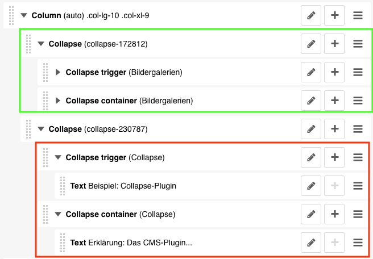373x259 pixels.
Task: Edit the Column (auto) plugin with pencil icon
Action: click(311, 16)
